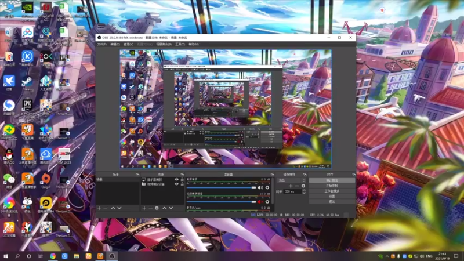Open transition properties gear icon

point(303,186)
